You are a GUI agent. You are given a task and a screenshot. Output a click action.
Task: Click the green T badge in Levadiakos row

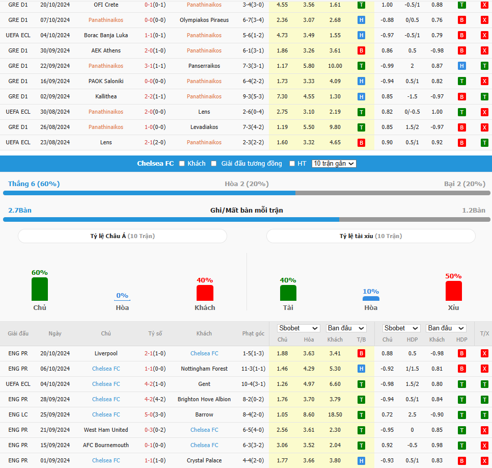tap(361, 127)
